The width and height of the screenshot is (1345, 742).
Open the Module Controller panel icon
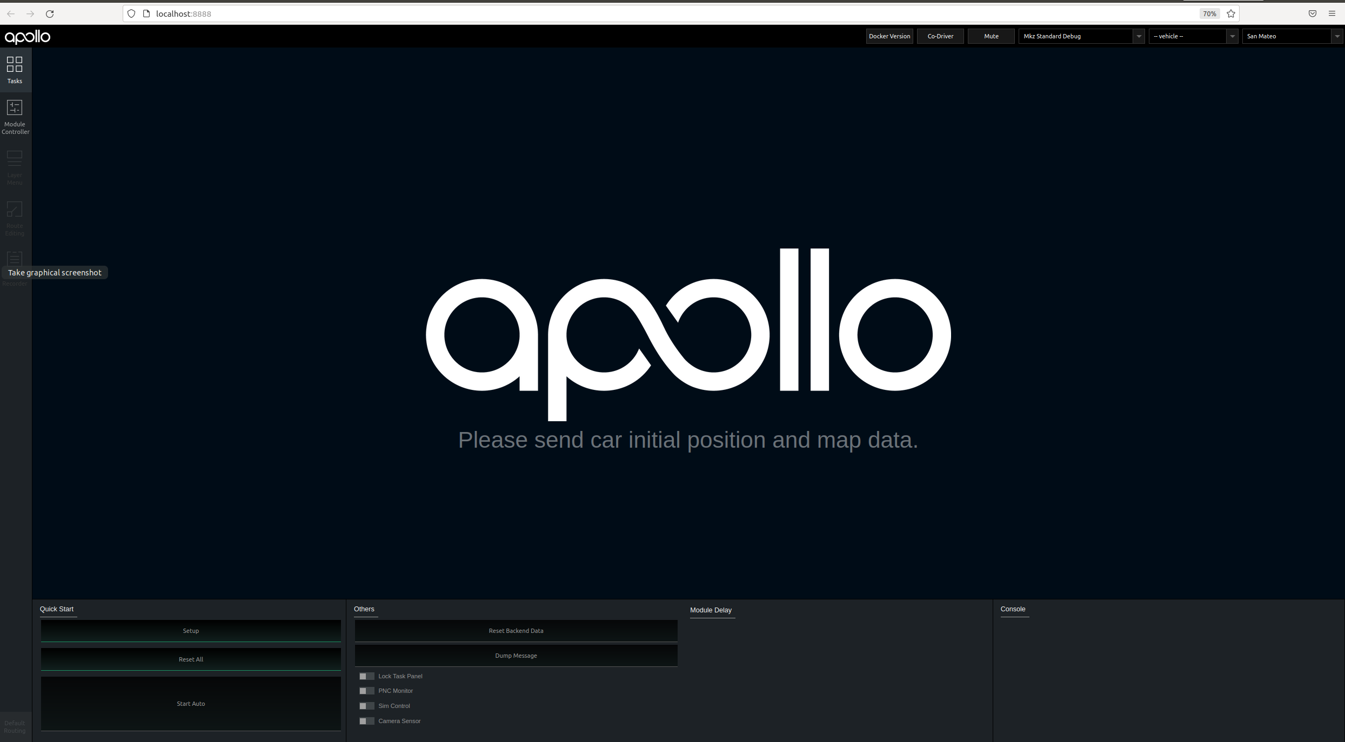pyautogui.click(x=15, y=116)
